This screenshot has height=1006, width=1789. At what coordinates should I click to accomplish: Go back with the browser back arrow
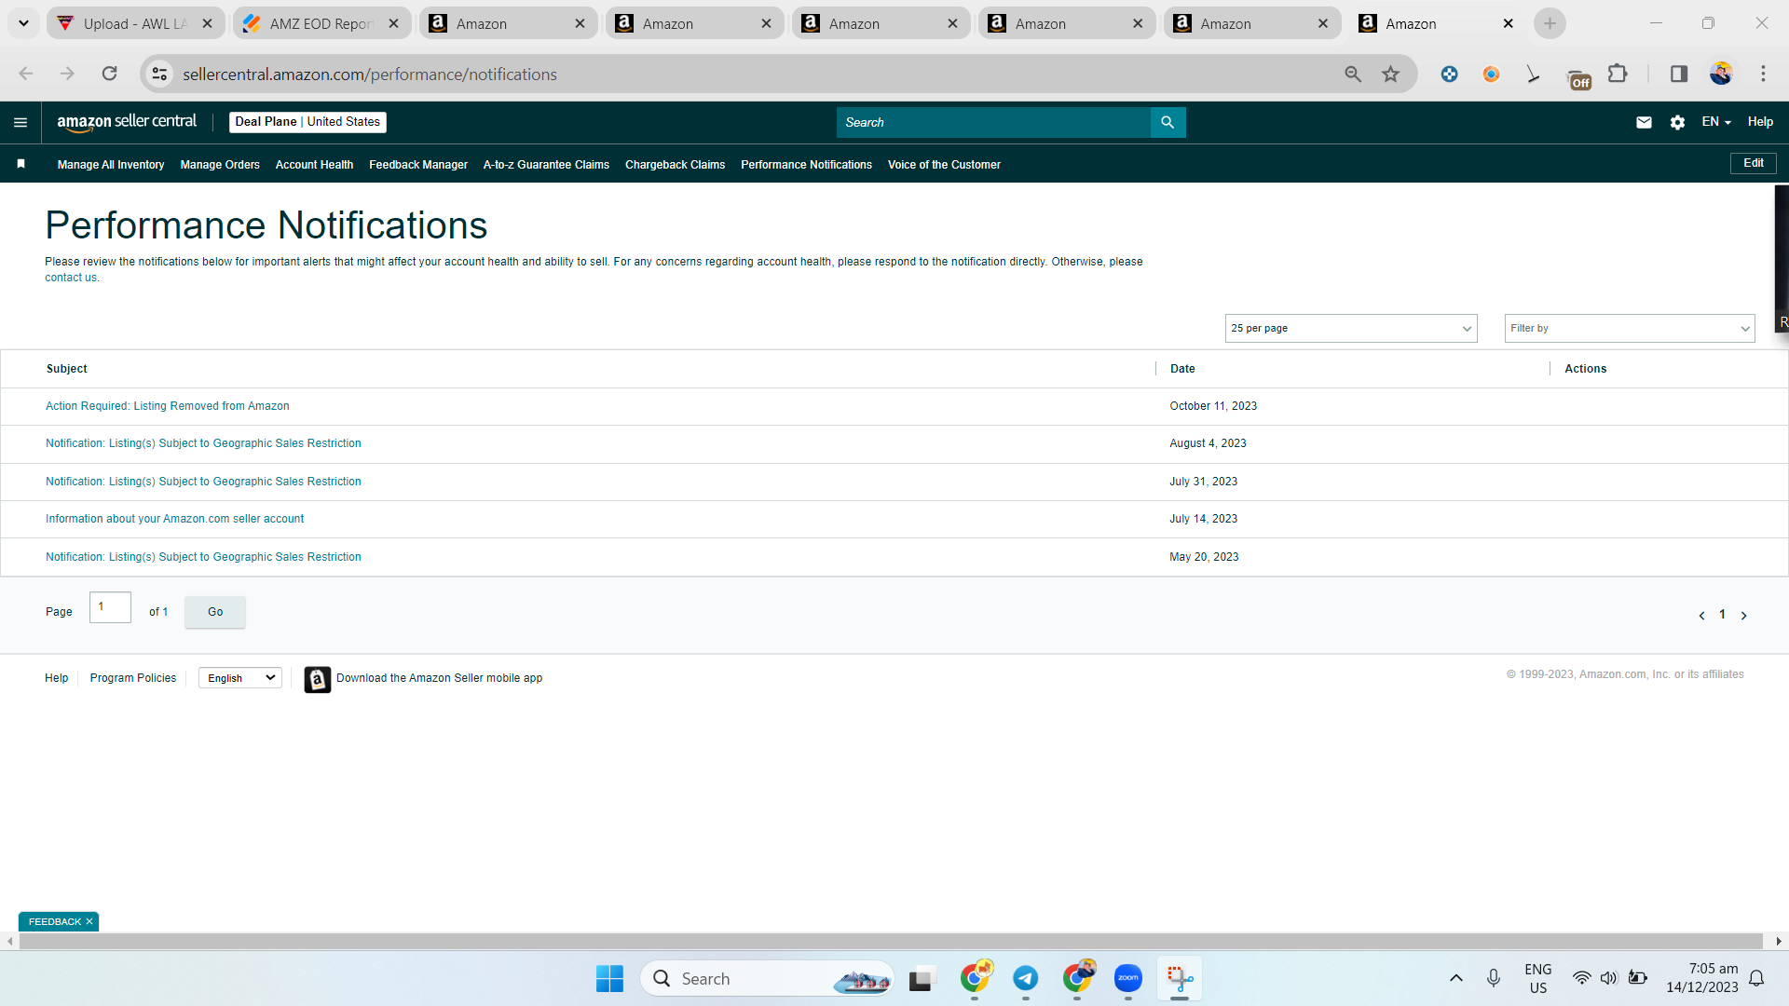26,74
